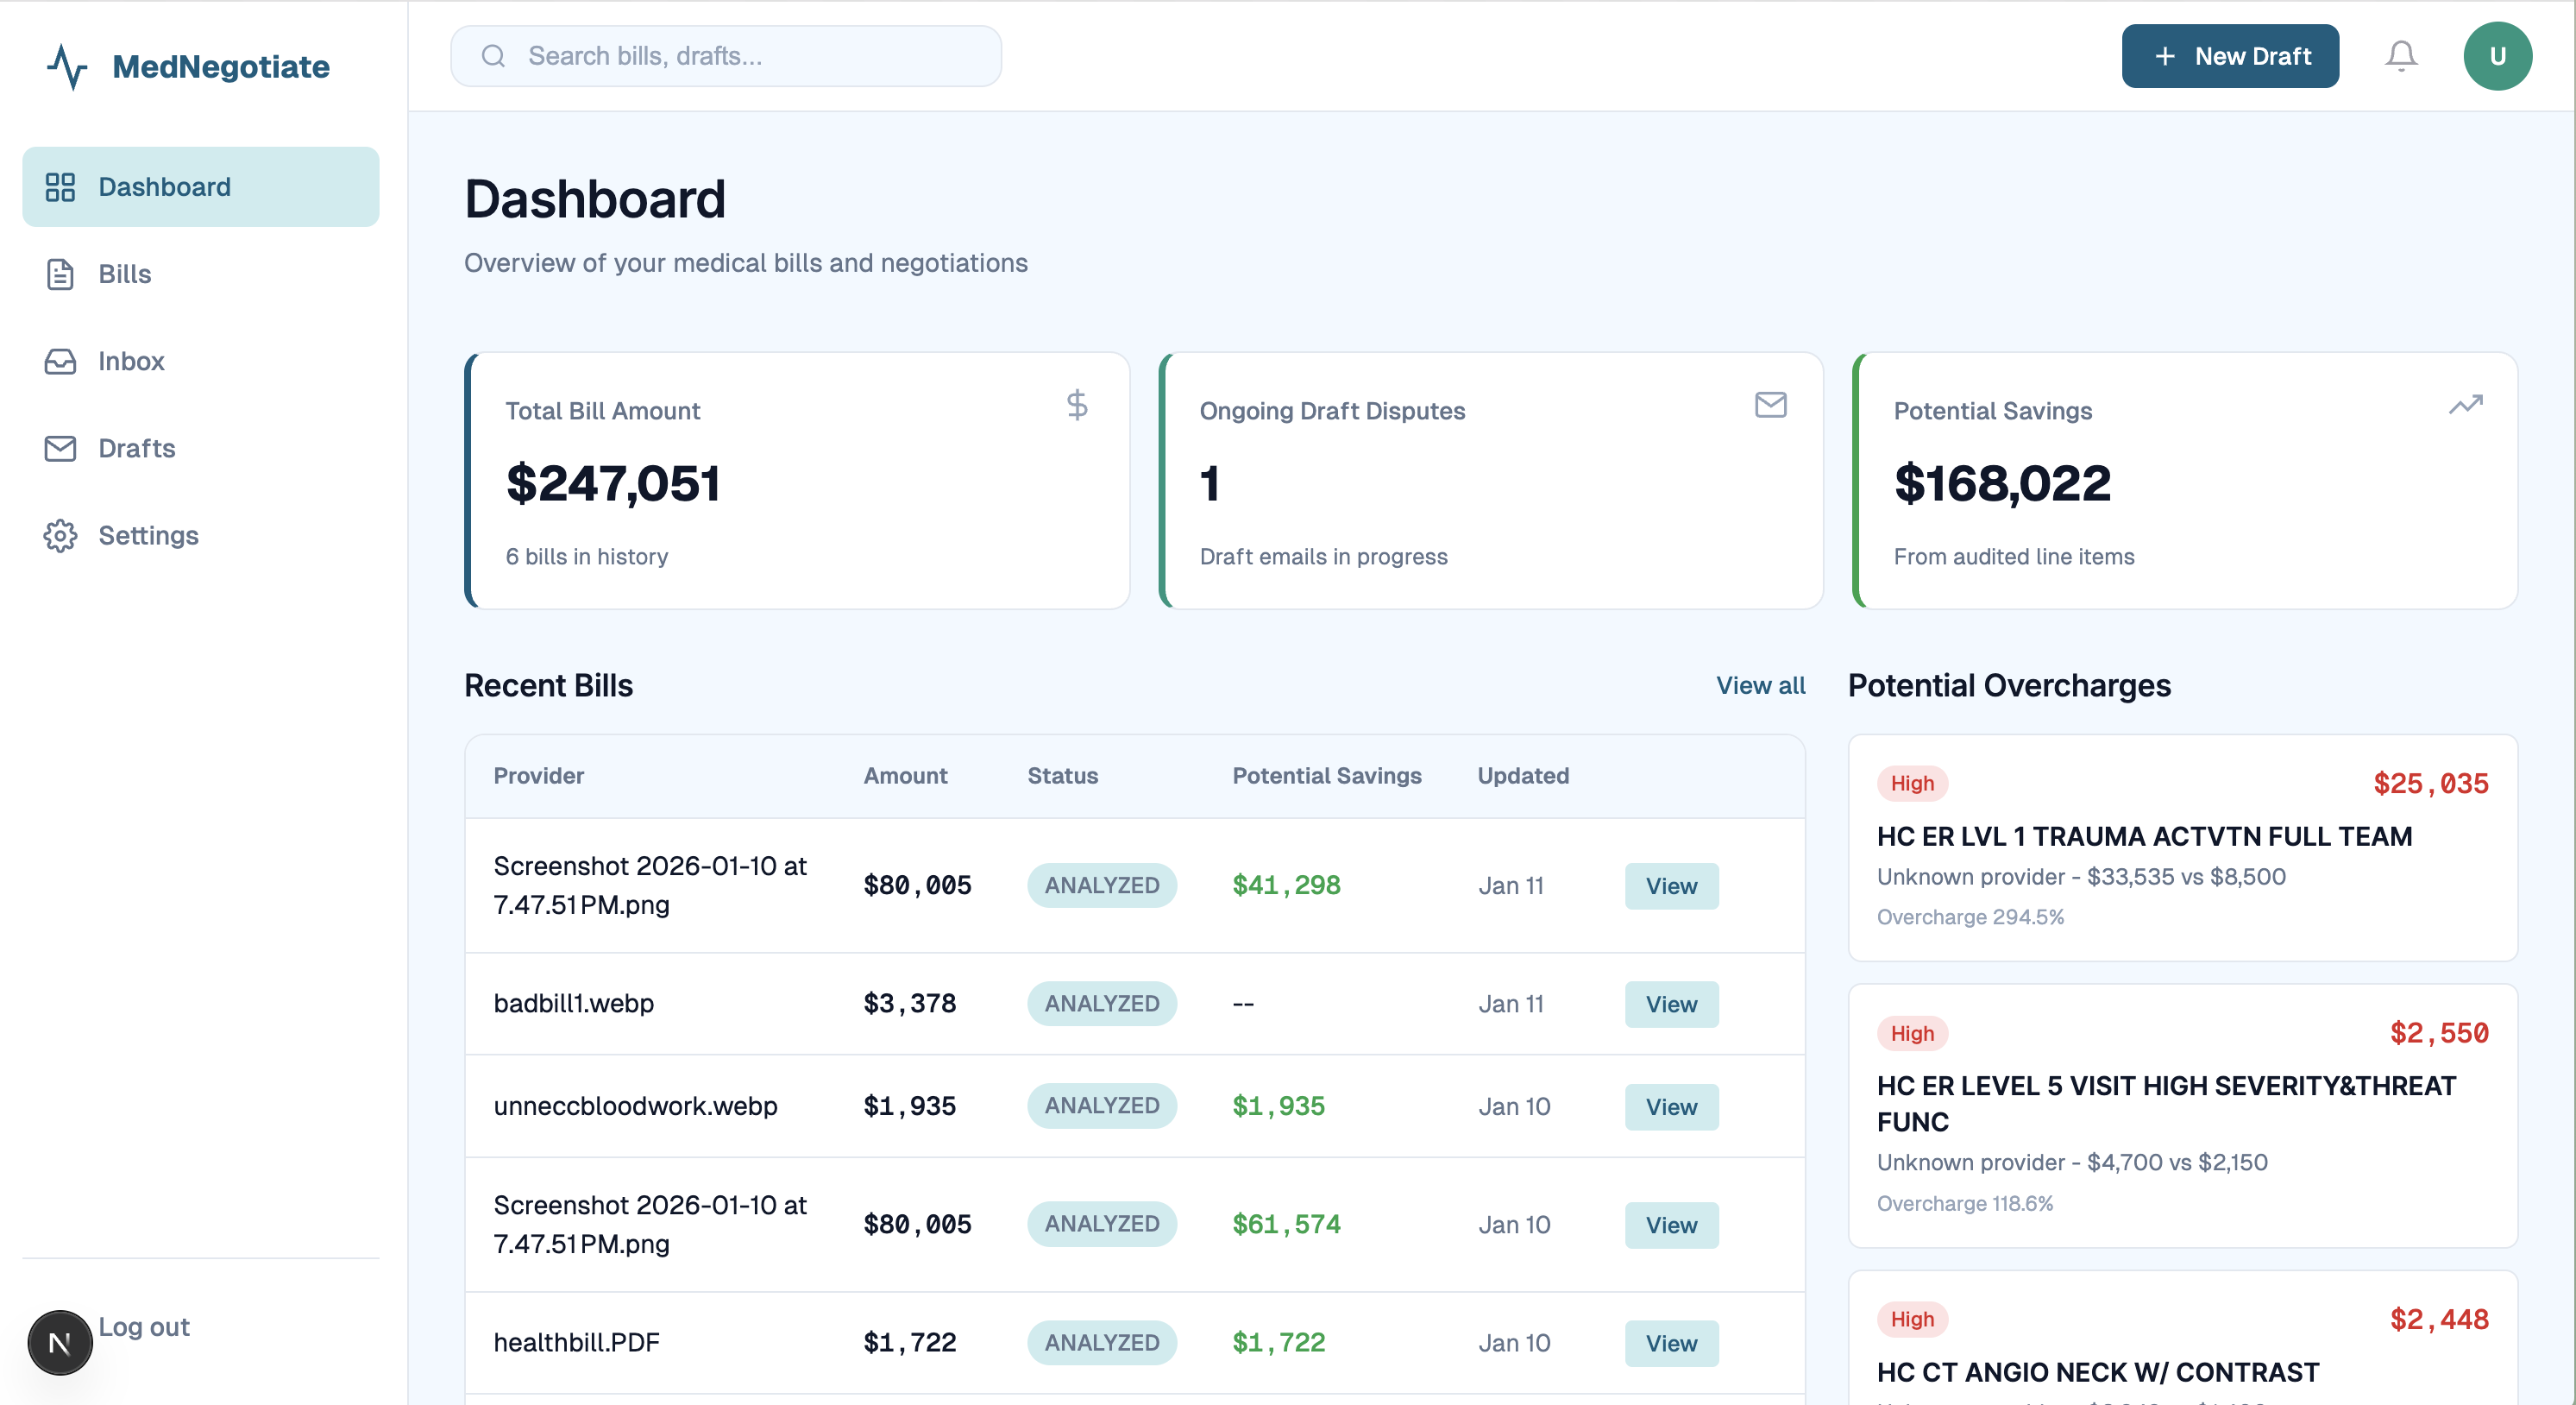View the unneccbloodwork.webp bill
Screen dimensions: 2576x1405
[1670, 1106]
